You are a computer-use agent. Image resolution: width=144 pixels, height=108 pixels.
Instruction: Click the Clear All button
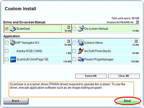[x=124, y=76]
